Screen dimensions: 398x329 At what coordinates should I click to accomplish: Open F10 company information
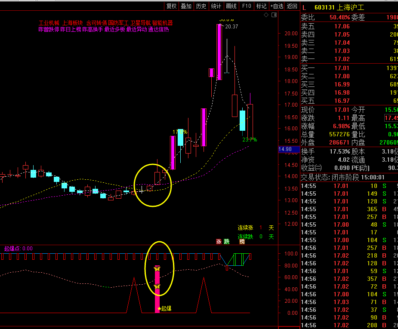(247, 6)
